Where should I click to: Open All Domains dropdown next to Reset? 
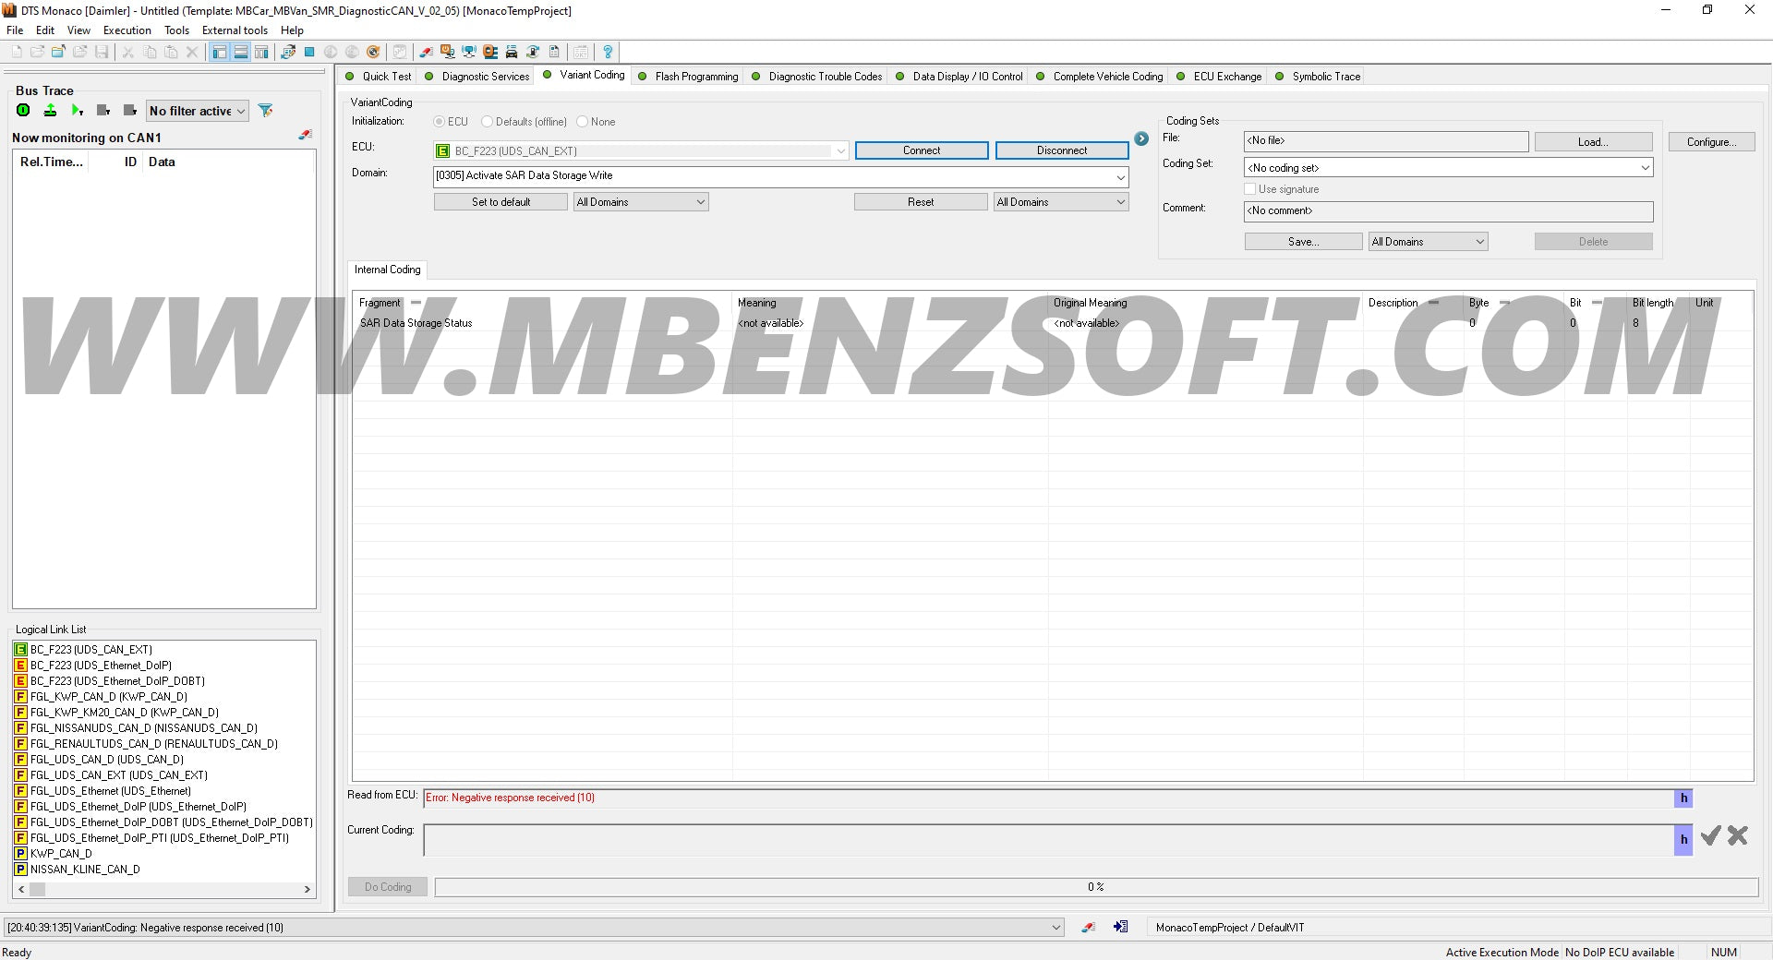tap(1061, 202)
